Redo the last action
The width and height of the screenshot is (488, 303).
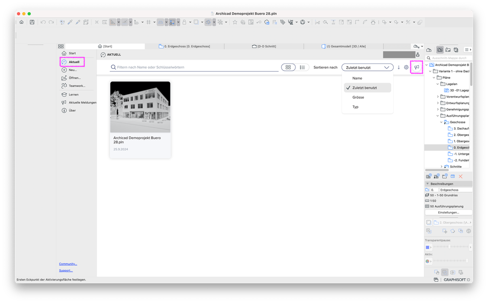tap(51, 22)
